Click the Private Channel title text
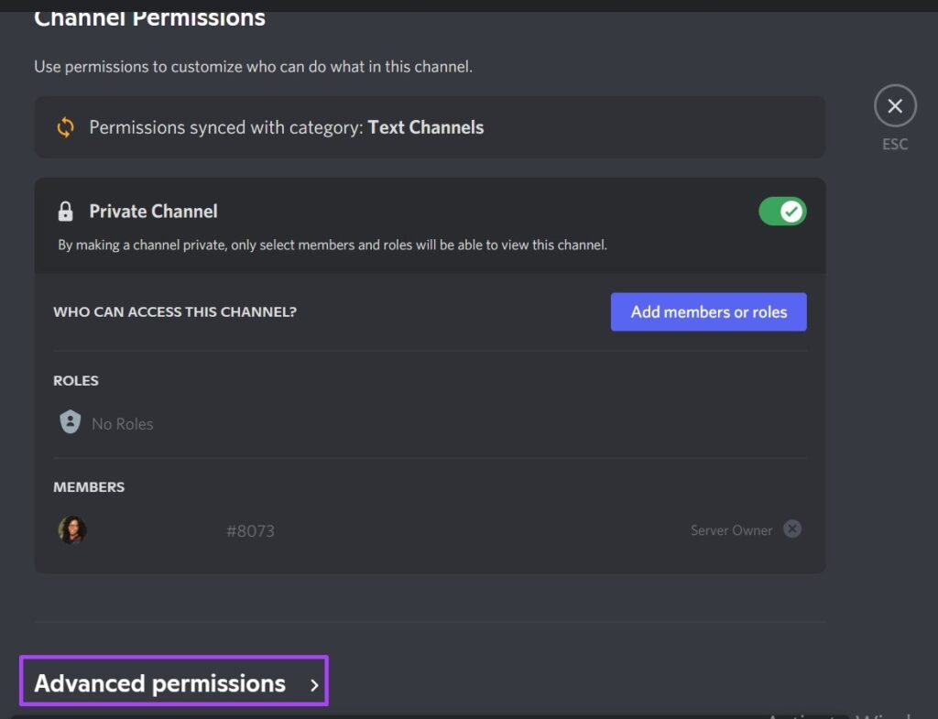The width and height of the screenshot is (938, 719). [153, 212]
